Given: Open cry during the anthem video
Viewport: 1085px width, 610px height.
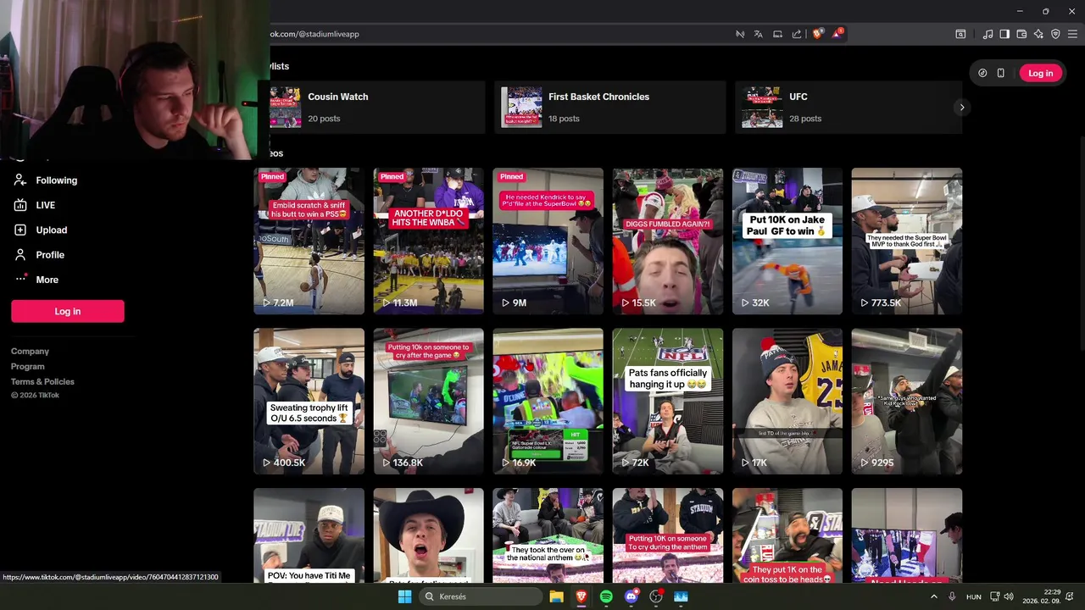Looking at the screenshot, I should click(x=667, y=535).
